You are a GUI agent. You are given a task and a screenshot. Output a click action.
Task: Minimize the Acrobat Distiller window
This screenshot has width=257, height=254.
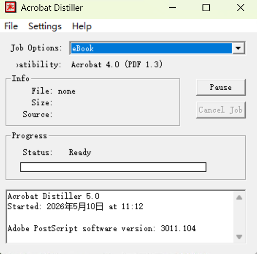click(173, 7)
